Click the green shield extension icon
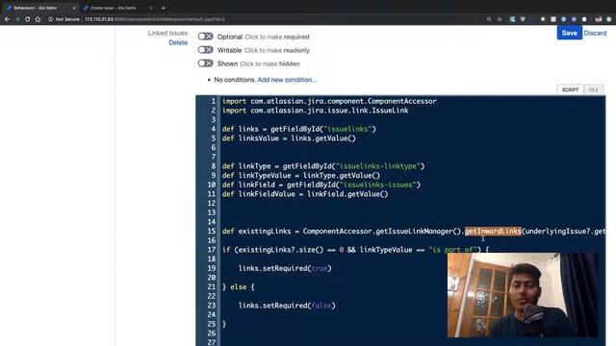616x346 pixels. 523,19
